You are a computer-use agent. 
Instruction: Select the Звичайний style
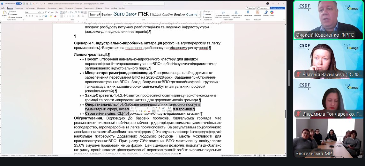[94, 14]
